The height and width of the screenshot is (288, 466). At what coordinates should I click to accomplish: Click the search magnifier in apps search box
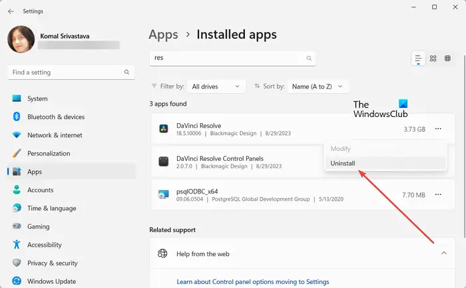[309, 58]
